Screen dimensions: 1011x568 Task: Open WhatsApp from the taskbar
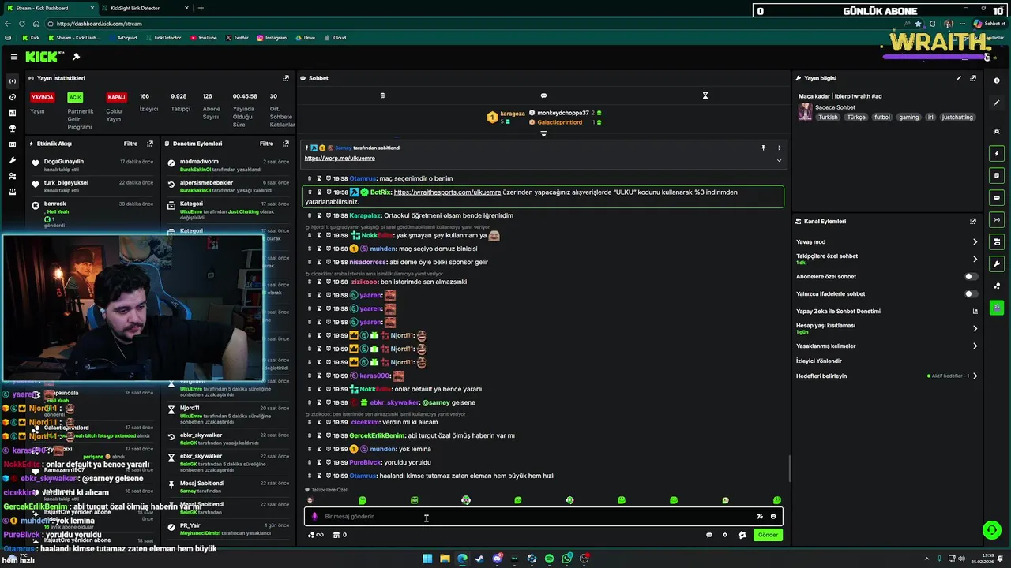pyautogui.click(x=566, y=559)
